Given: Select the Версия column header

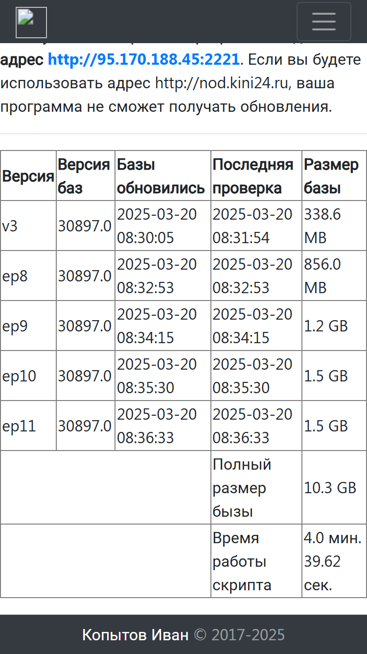Looking at the screenshot, I should click(x=28, y=176).
